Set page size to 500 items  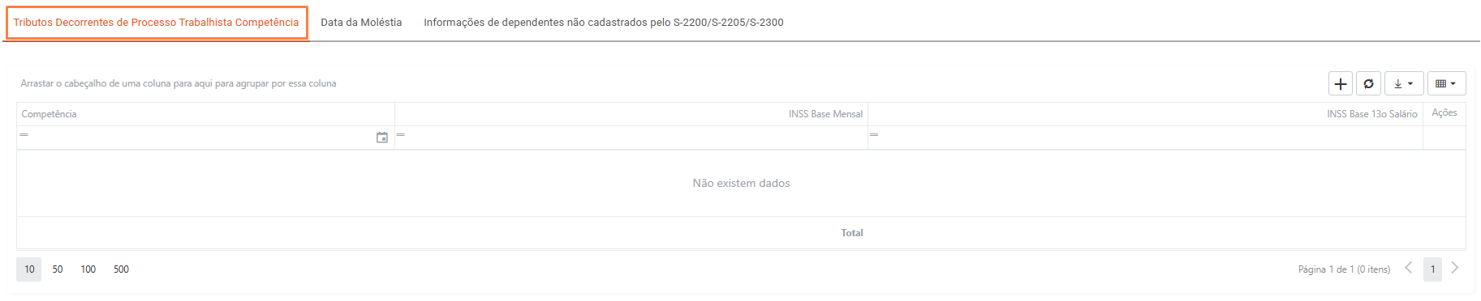[121, 269]
